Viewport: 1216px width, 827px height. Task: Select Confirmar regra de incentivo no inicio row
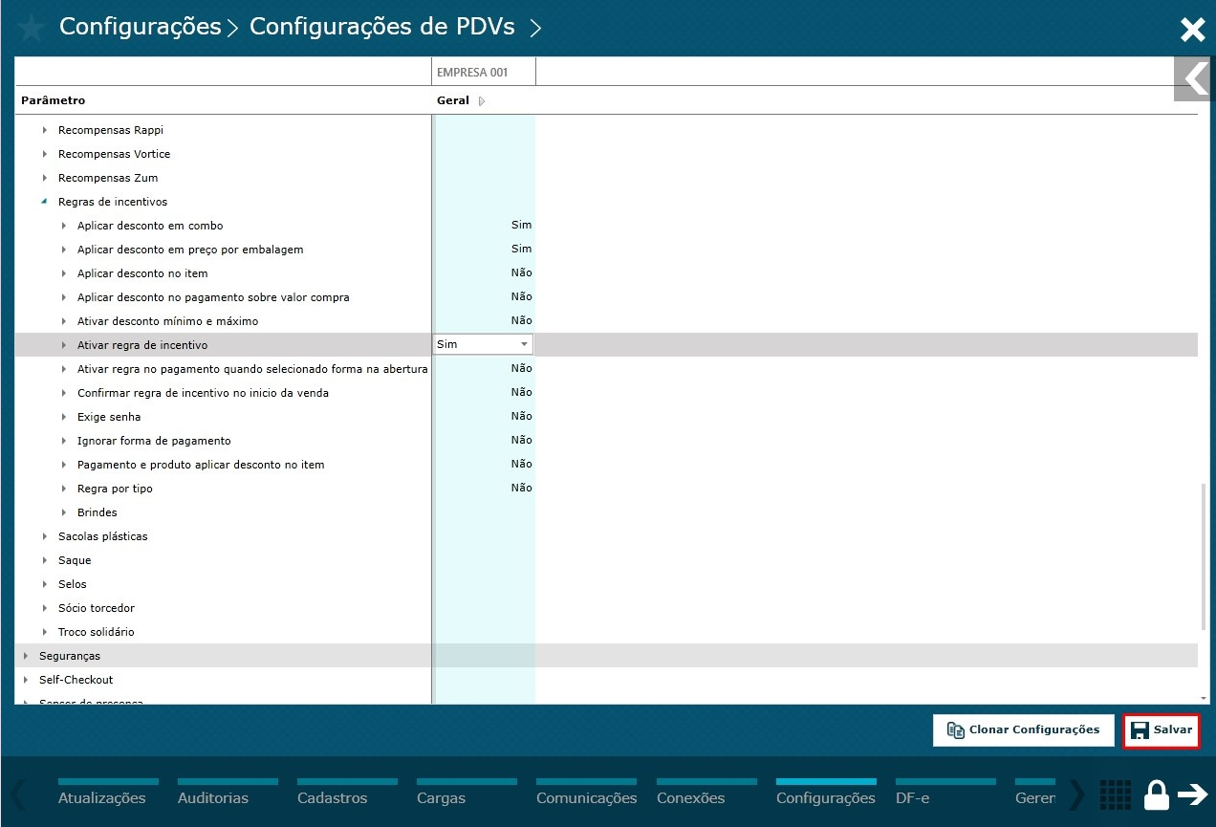tap(203, 393)
